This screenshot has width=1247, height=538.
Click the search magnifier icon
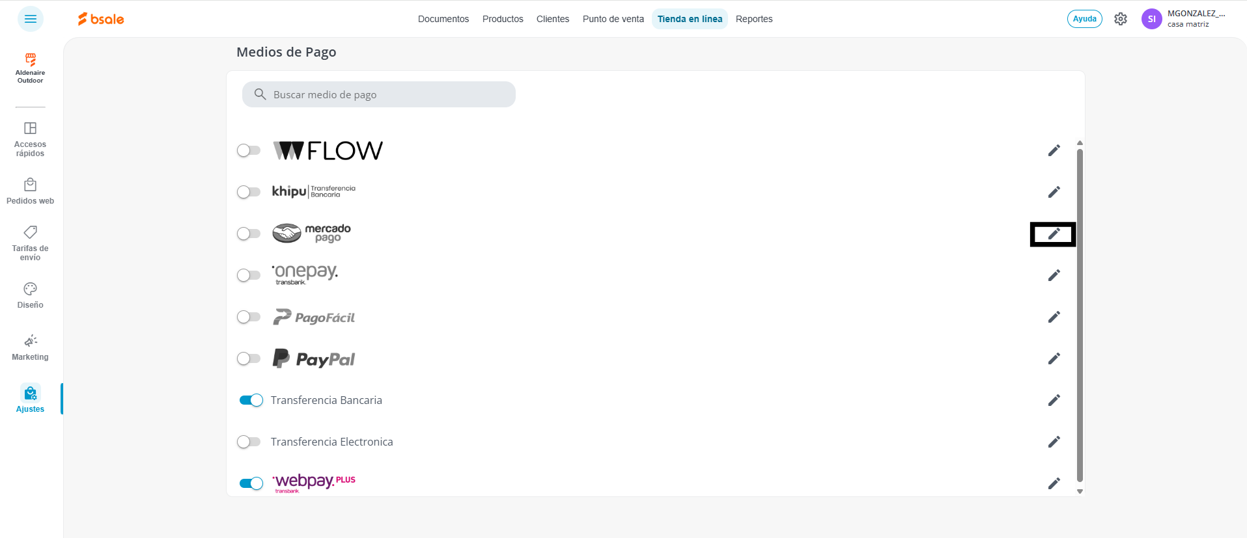(260, 94)
